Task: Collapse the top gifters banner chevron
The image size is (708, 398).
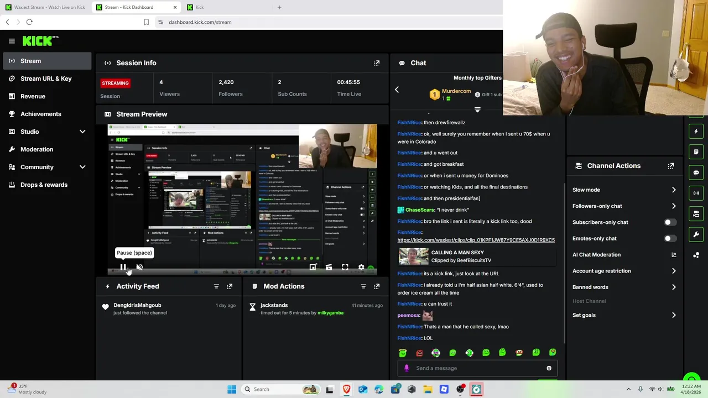Action: point(477,109)
